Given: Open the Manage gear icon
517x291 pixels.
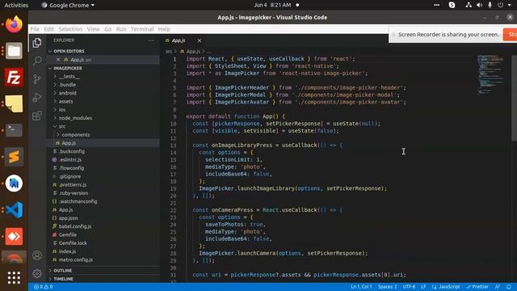Looking at the screenshot, I should 37,273.
